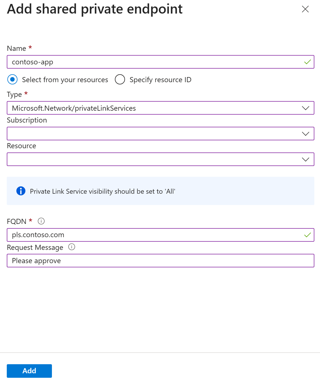
Task: Click the Request Message info icon
Action: (x=72, y=247)
